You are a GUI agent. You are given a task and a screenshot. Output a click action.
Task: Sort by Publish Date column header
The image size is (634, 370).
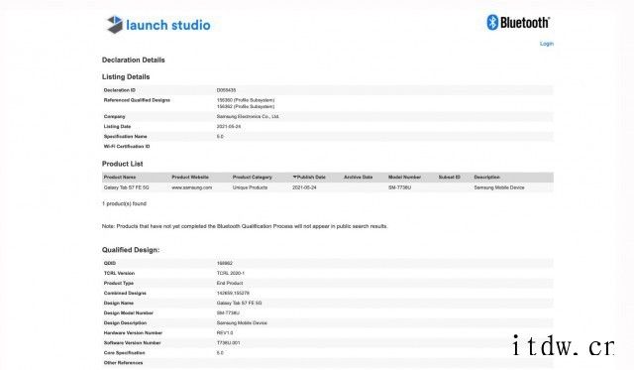point(311,178)
